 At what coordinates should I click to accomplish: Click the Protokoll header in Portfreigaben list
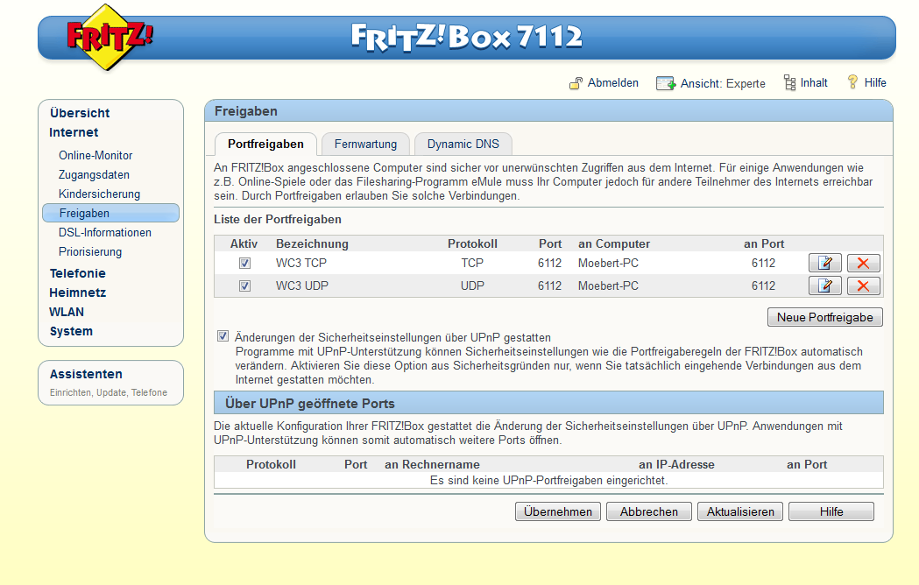click(x=472, y=243)
